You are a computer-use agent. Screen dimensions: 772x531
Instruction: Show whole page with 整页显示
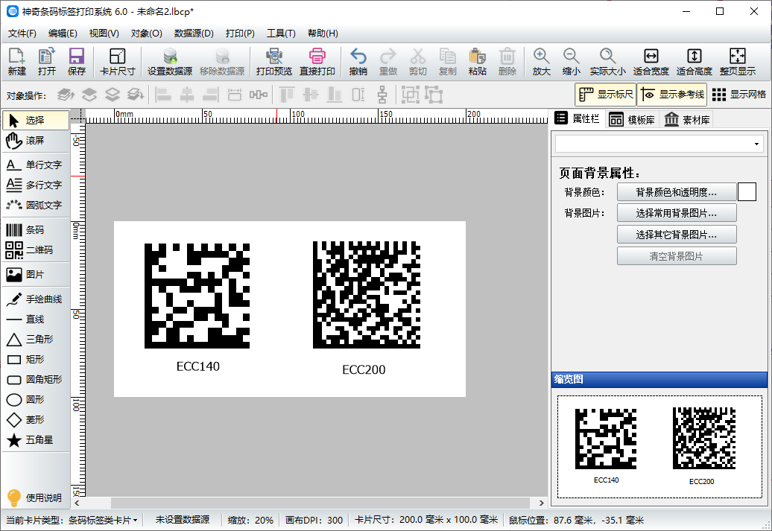[738, 62]
